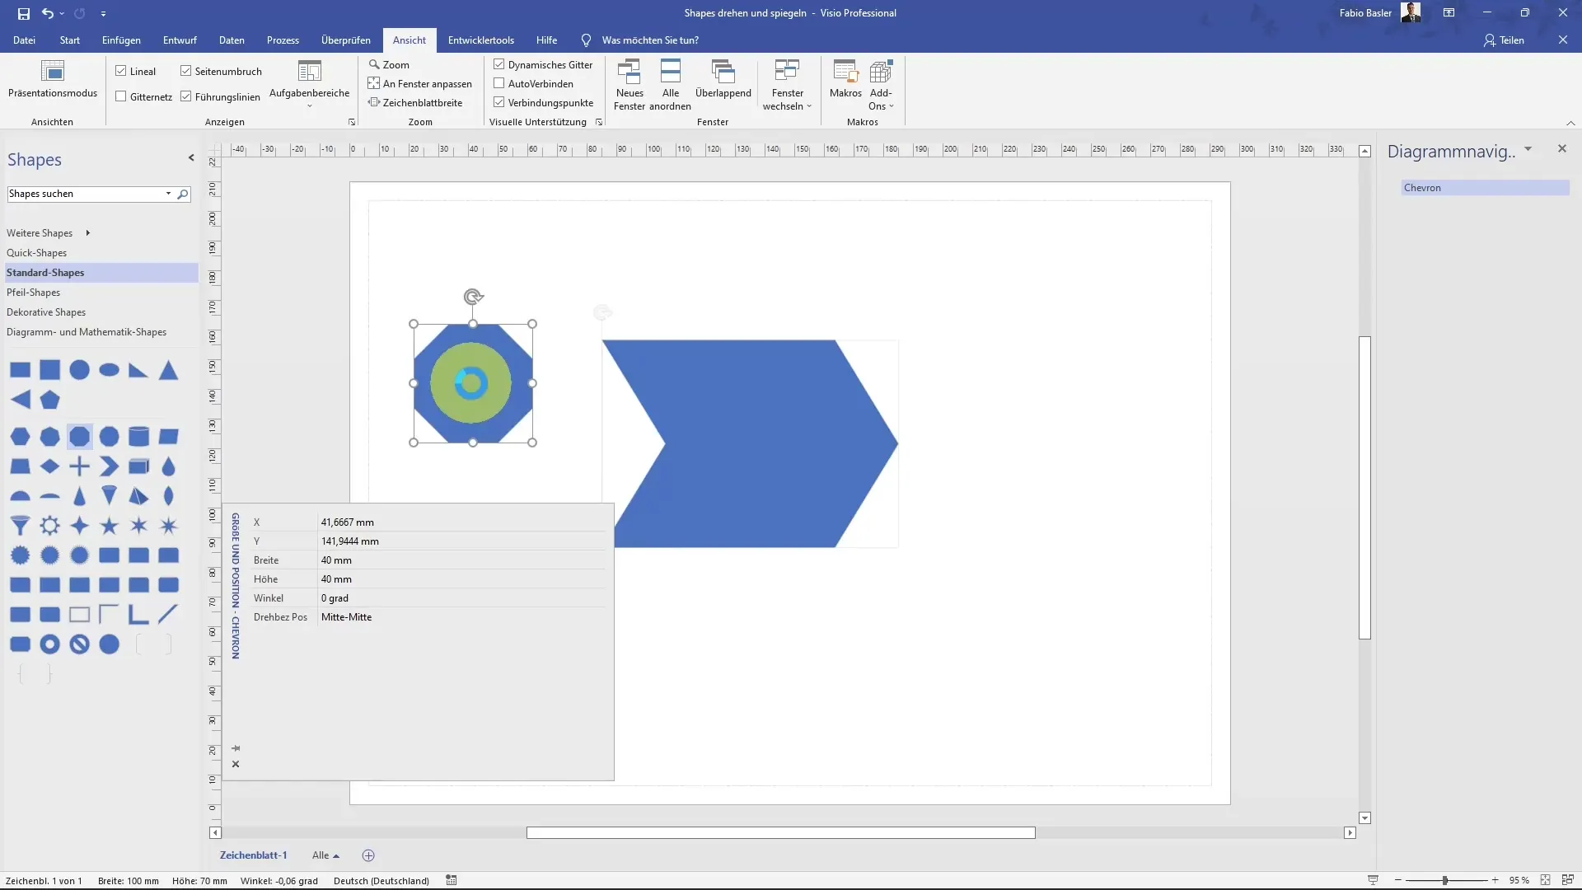
Task: Open the Shapes suchen dropdown arrow
Action: (168, 194)
